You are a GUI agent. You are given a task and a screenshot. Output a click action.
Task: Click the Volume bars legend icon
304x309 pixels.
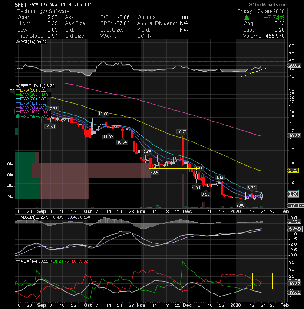[x=18, y=116]
